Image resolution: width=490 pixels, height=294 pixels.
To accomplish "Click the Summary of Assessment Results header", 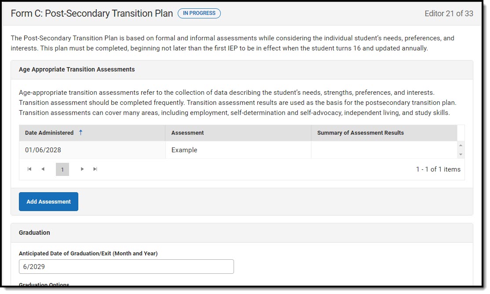I will (360, 133).
